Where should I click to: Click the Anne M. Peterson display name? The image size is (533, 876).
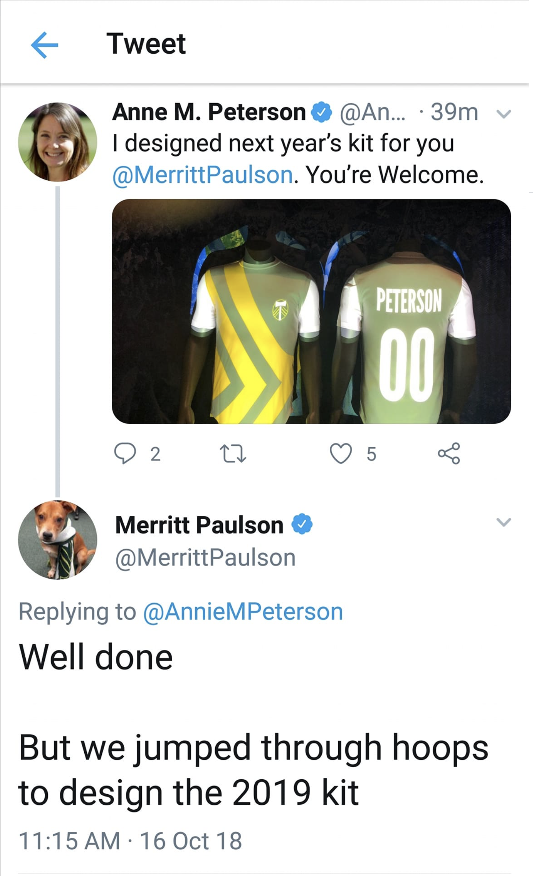pyautogui.click(x=209, y=112)
